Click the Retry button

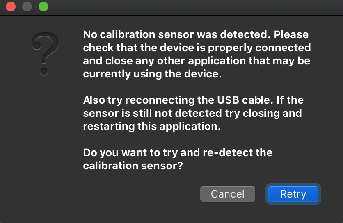[x=293, y=194]
